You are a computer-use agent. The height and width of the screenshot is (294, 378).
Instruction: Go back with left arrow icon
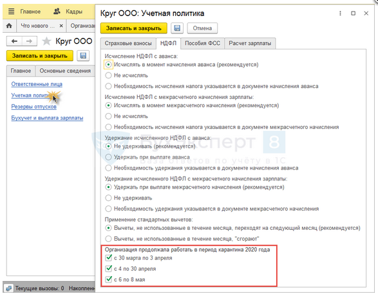(x=14, y=41)
